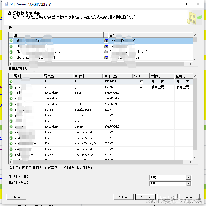Click the green check icon of the fourth source table row
Image resolution: width=206 pixels, height=206 pixels.
(11, 57)
